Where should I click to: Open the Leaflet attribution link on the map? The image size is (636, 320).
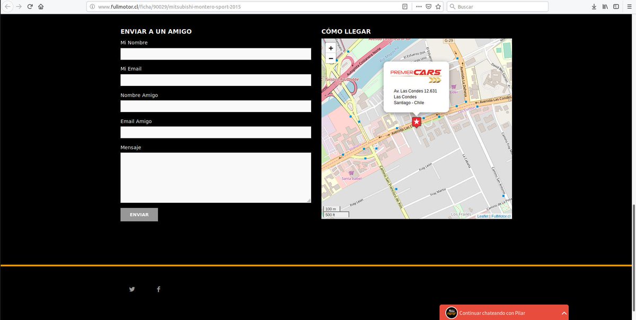pos(483,216)
